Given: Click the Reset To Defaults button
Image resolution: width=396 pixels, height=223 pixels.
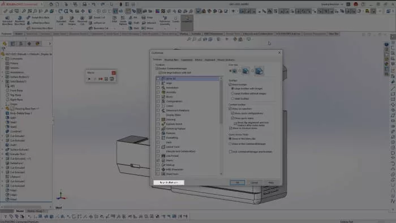Looking at the screenshot, I should [x=169, y=182].
